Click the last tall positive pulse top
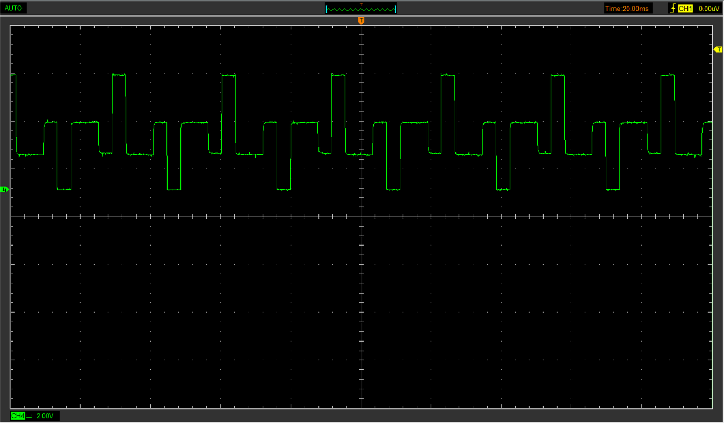 tap(667, 75)
